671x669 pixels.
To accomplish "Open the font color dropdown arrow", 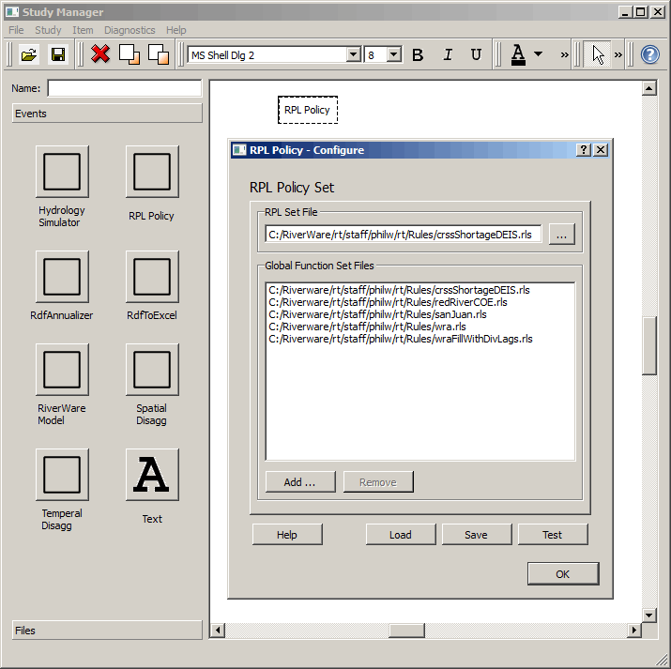I will [539, 54].
